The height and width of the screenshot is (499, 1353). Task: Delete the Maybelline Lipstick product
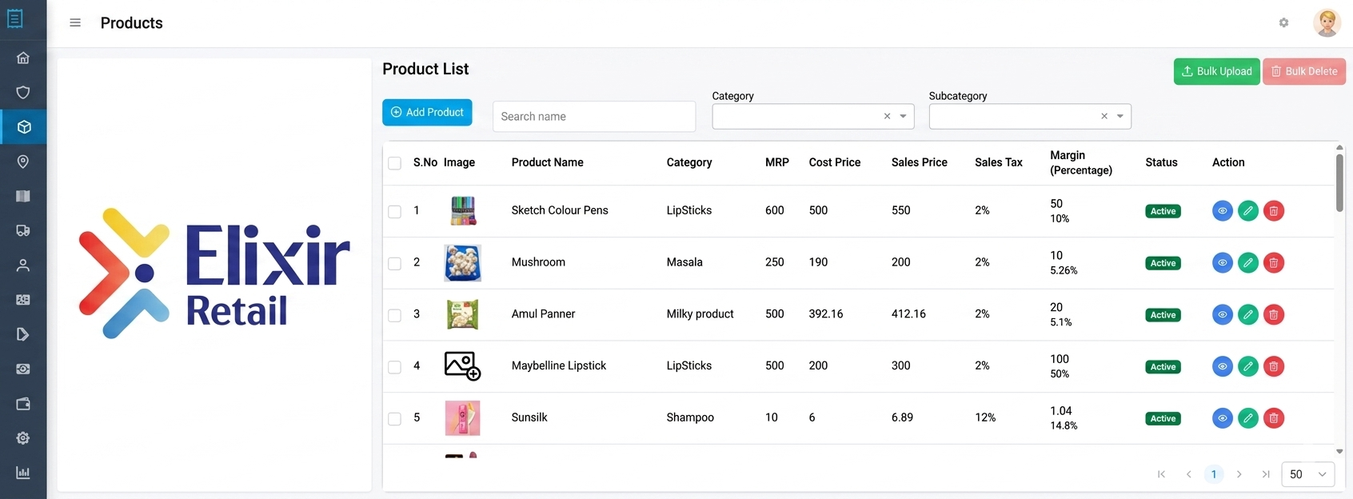[1274, 366]
